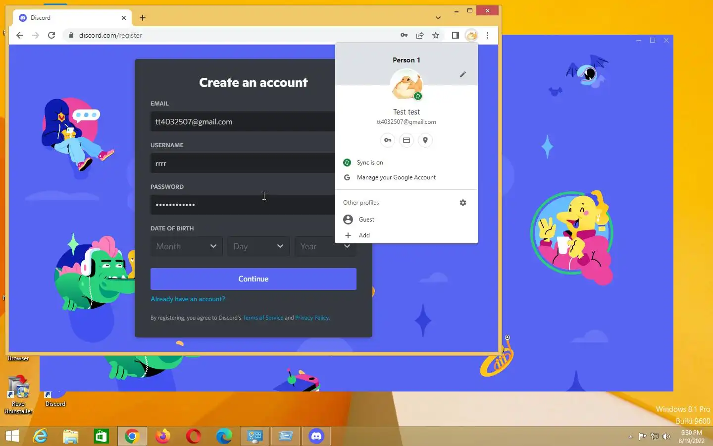The image size is (713, 446).
Task: Show hidden system tray icons
Action: tap(630, 437)
